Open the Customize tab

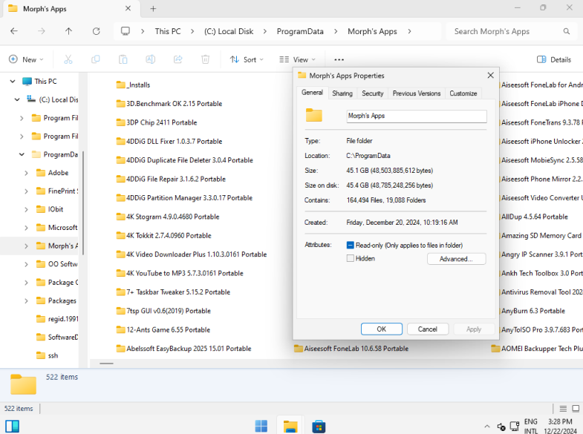click(463, 93)
